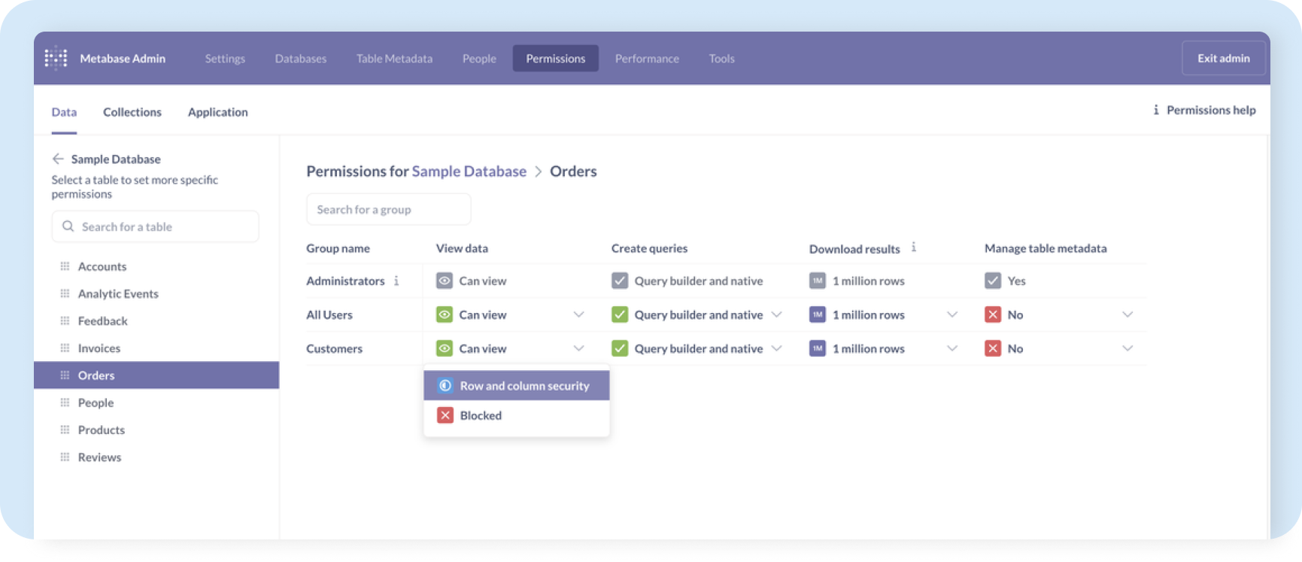The image size is (1302, 562).
Task: Click the Administrators eye Can view icon
Action: click(x=445, y=281)
